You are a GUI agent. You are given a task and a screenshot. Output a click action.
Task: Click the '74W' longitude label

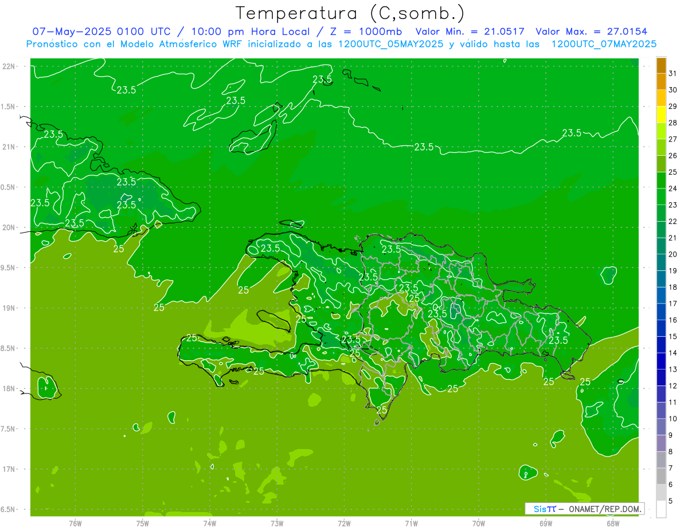click(x=210, y=523)
